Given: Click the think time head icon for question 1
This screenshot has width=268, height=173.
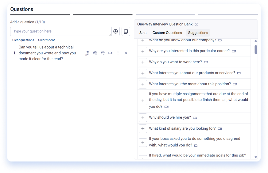Looking at the screenshot, I should click(103, 53).
